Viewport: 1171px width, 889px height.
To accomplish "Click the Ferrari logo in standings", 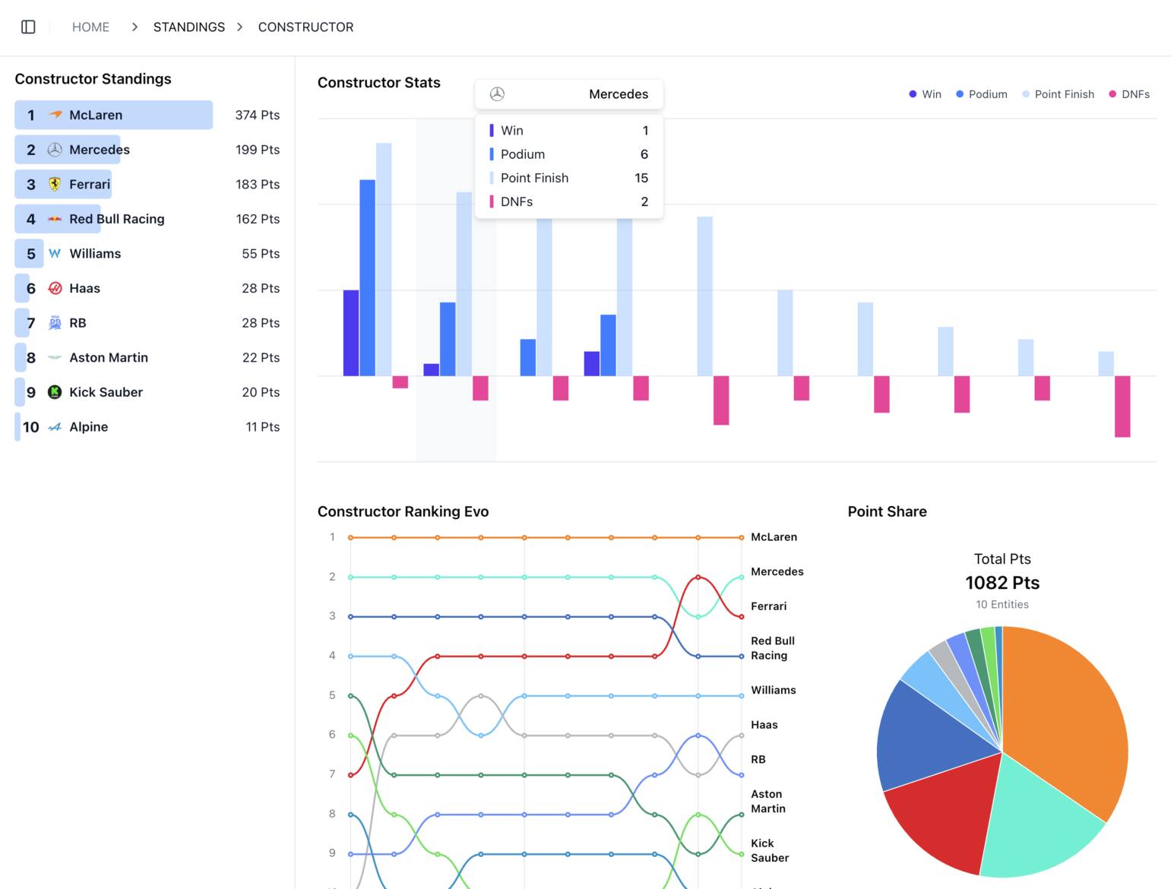I will tap(55, 184).
